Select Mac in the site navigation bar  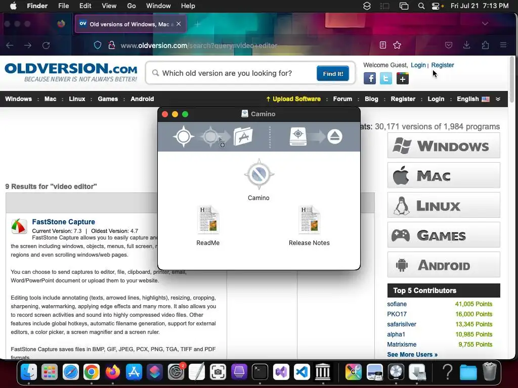pyautogui.click(x=50, y=99)
